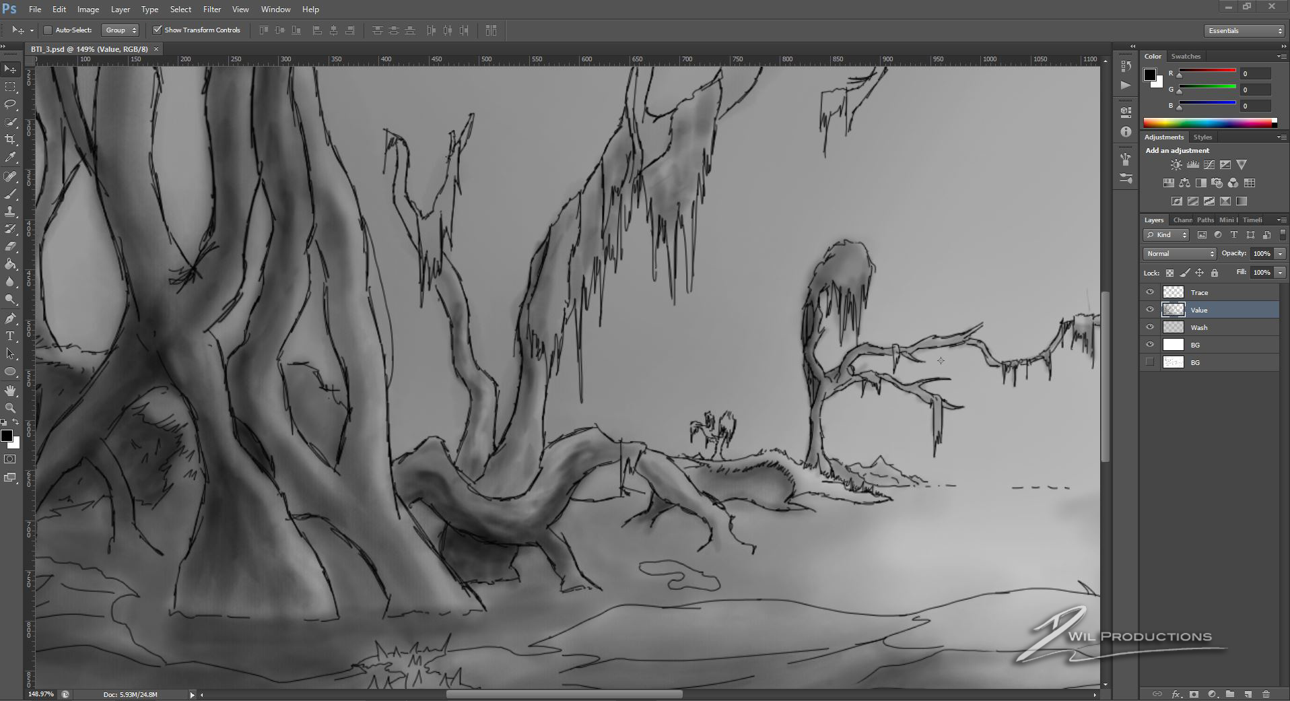Click the delete layer trash icon
Image resolution: width=1290 pixels, height=701 pixels.
pyautogui.click(x=1266, y=694)
